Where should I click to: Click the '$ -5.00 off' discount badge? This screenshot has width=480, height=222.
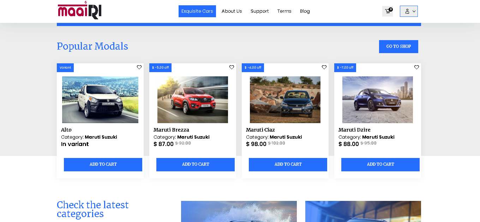(x=160, y=68)
